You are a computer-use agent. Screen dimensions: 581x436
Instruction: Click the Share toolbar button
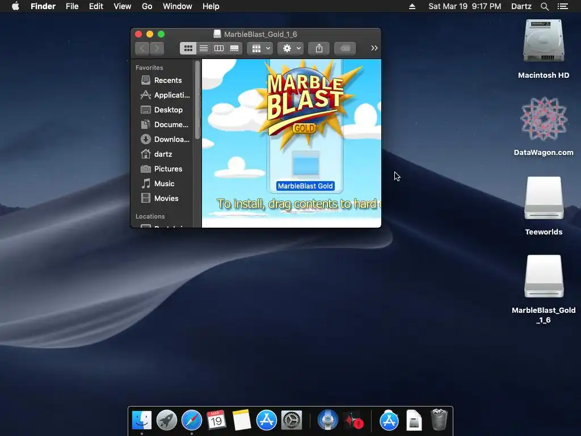(x=319, y=48)
